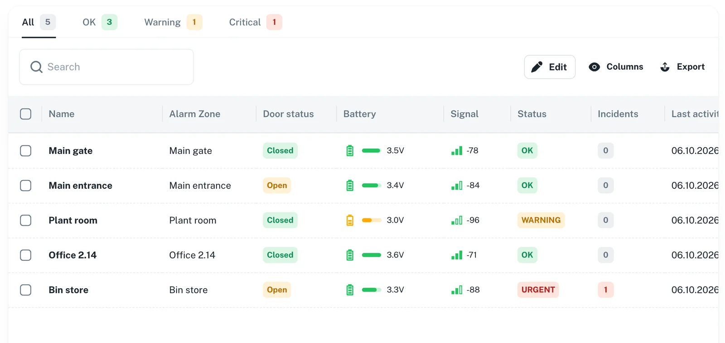Viewport: 725px width, 343px height.
Task: Click the bold Plant room name cell
Action: pyautogui.click(x=73, y=220)
